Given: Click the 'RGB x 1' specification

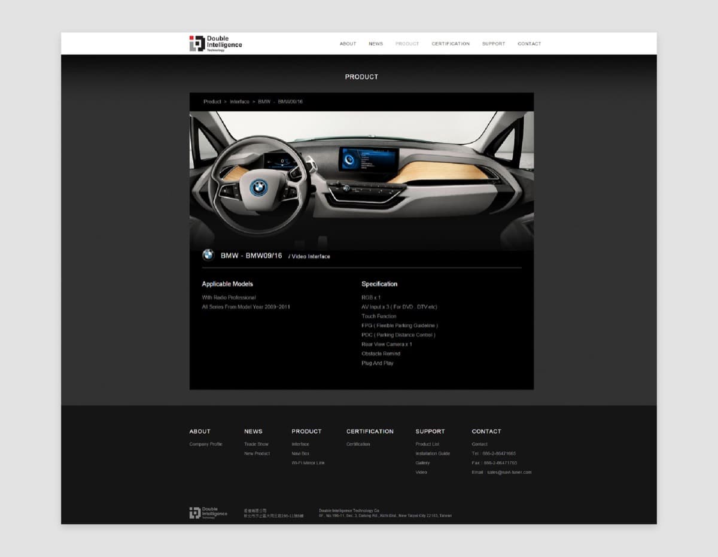Looking at the screenshot, I should [x=371, y=297].
